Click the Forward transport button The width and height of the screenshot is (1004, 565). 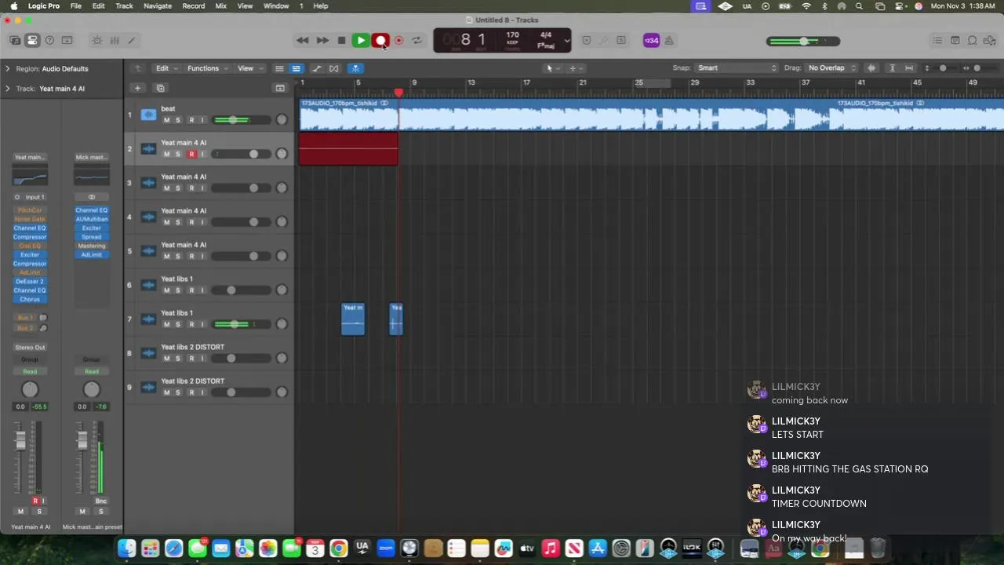pos(322,40)
